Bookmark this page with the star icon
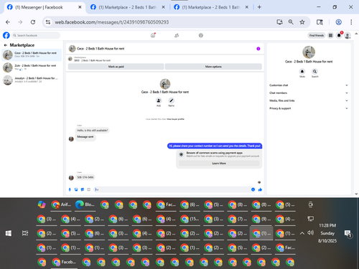 coord(302,22)
